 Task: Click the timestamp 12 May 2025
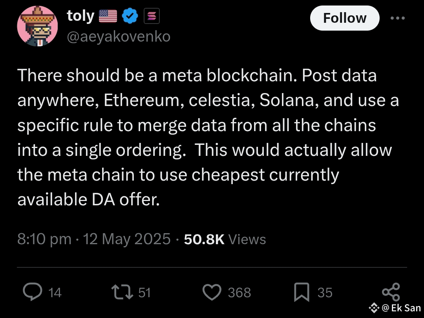coord(127,239)
